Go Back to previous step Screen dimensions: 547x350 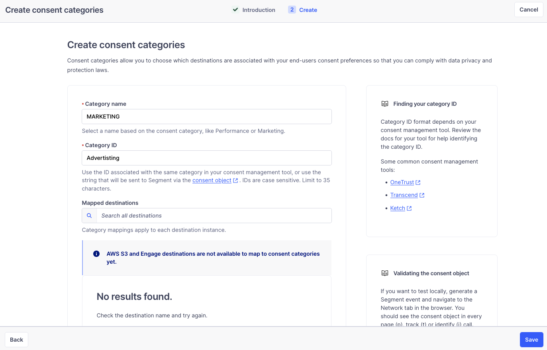click(16, 340)
